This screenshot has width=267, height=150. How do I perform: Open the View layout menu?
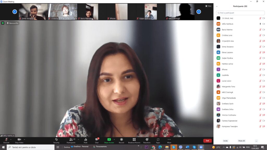tap(208, 6)
